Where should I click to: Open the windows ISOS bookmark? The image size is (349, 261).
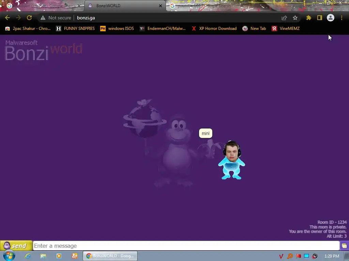click(117, 29)
